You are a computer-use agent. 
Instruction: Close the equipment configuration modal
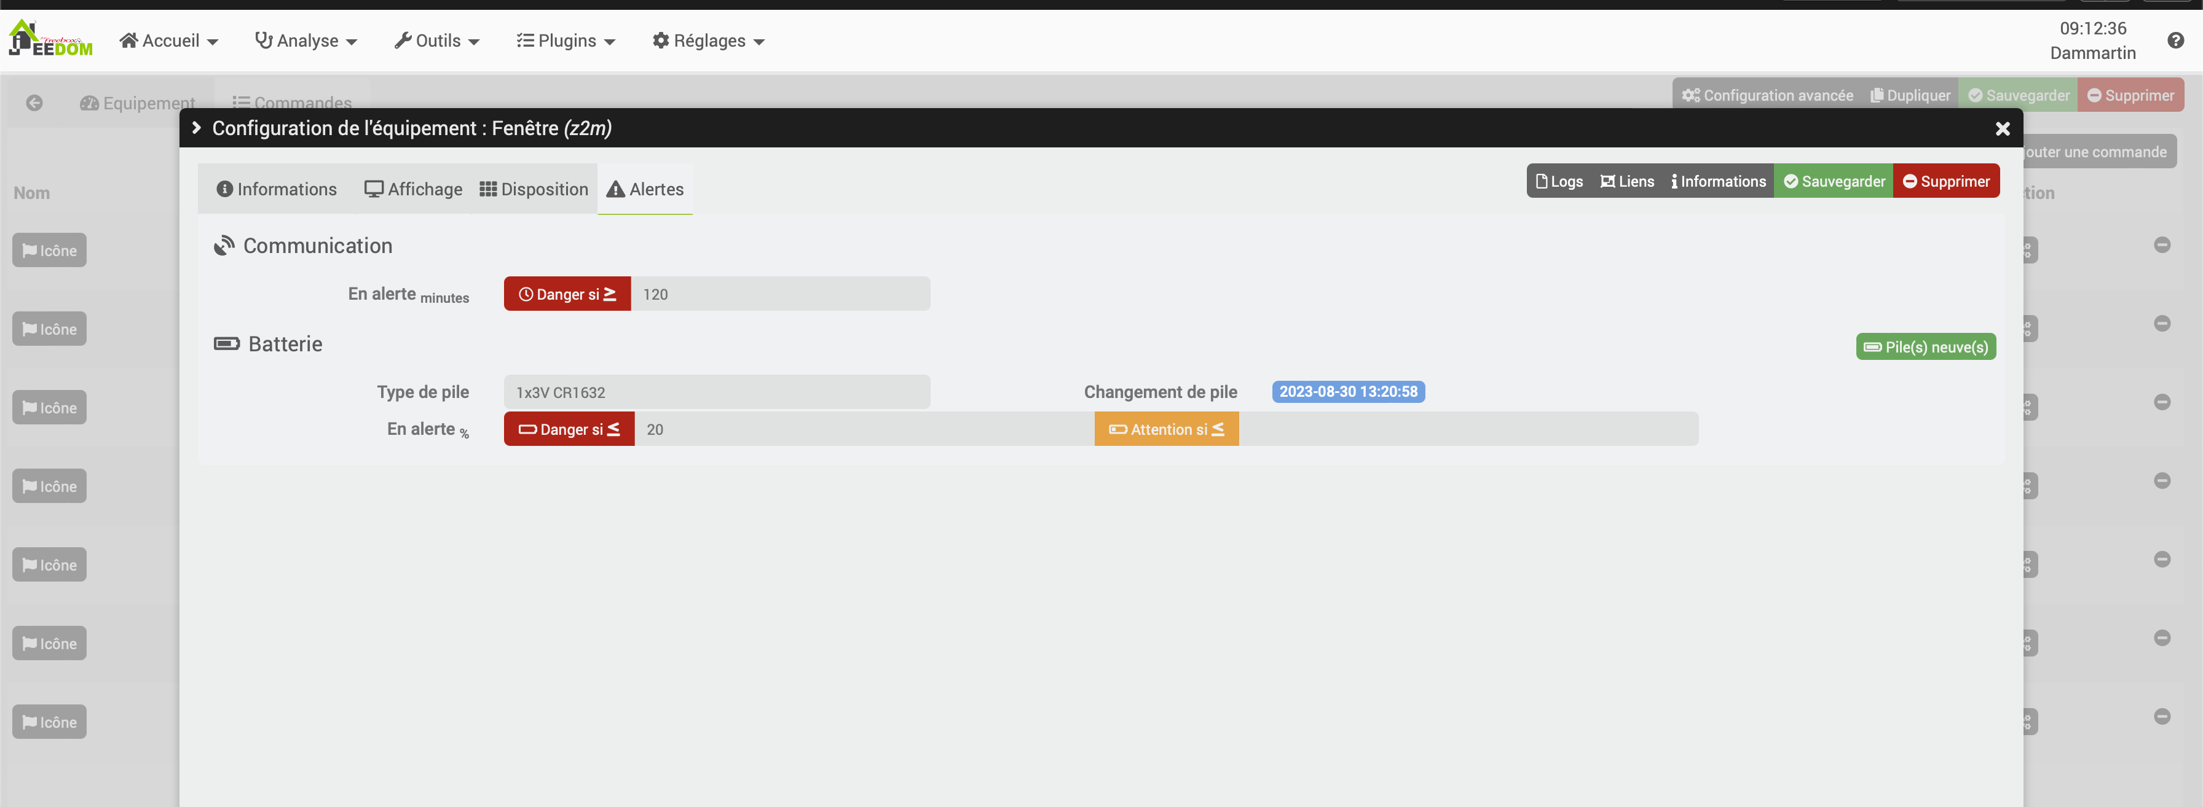(2002, 128)
